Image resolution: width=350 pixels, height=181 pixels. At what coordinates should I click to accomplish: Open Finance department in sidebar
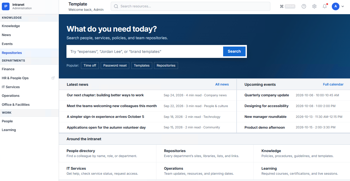[29, 69]
